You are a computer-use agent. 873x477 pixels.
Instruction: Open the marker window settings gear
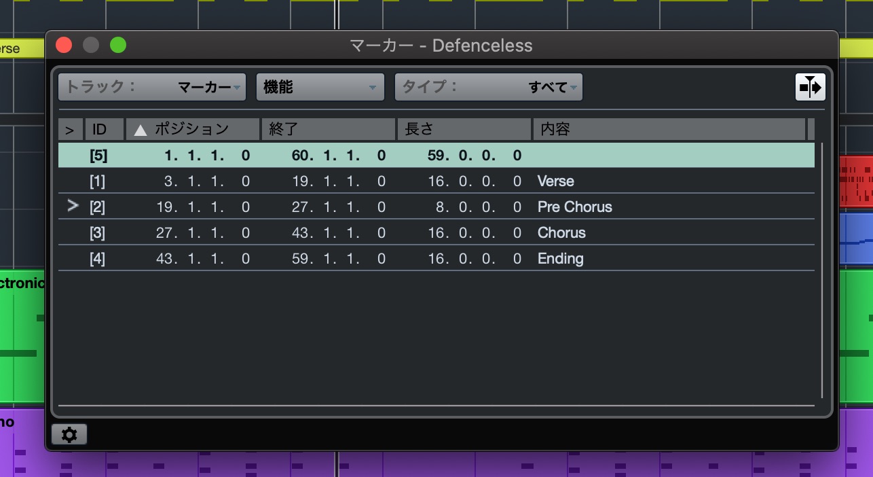(69, 434)
